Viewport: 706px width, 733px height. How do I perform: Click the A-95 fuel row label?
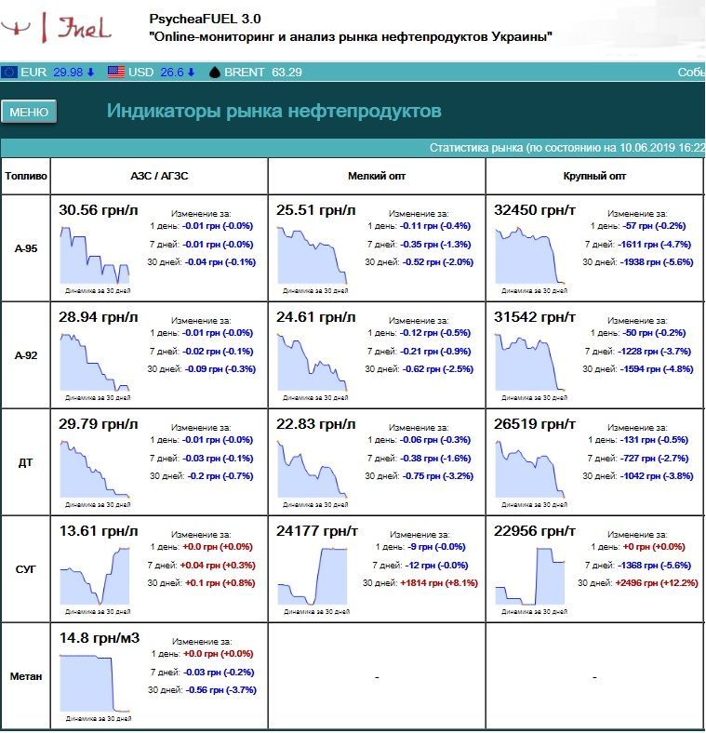[26, 248]
